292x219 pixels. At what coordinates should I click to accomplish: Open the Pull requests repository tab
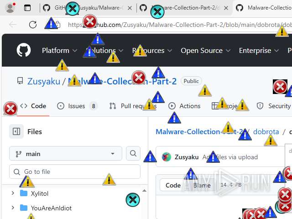point(133,106)
